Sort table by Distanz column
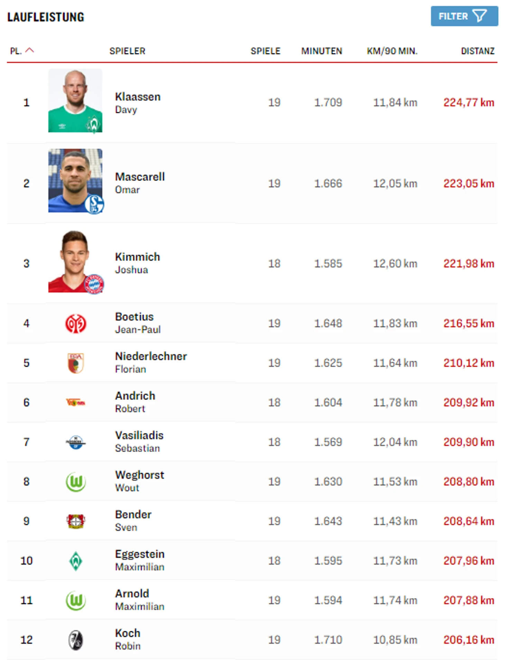Image resolution: width=505 pixels, height=660 pixels. tap(477, 51)
